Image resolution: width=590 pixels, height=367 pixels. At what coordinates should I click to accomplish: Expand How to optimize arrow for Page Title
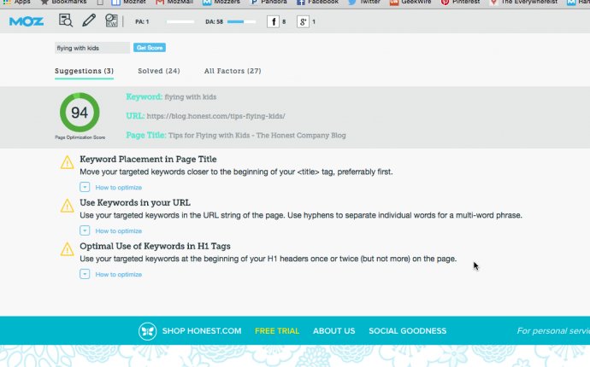85,187
